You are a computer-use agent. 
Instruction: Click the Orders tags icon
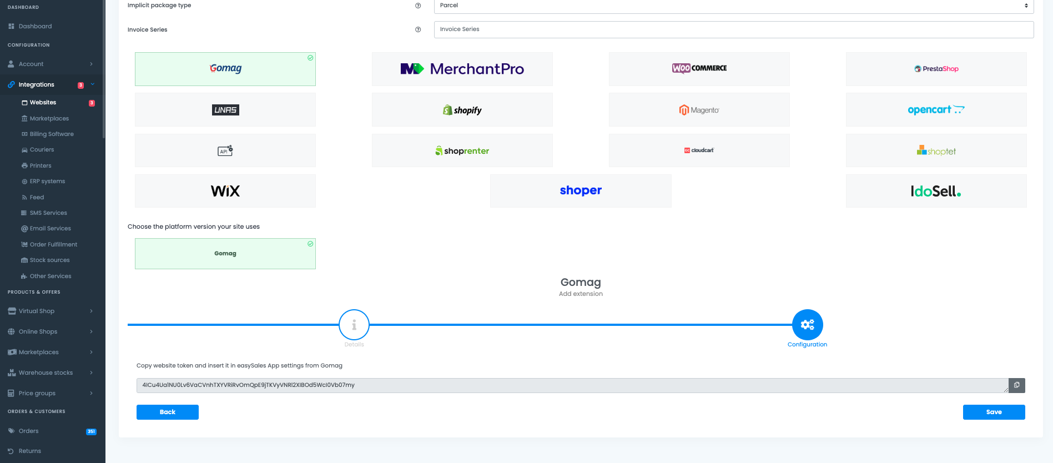[11, 431]
